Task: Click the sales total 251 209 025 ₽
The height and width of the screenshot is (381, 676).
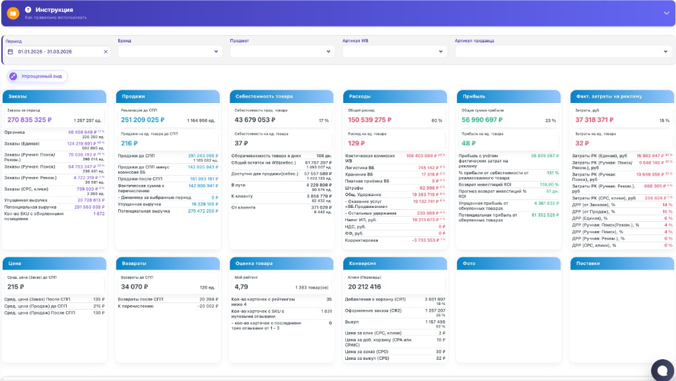Action: pyautogui.click(x=143, y=120)
